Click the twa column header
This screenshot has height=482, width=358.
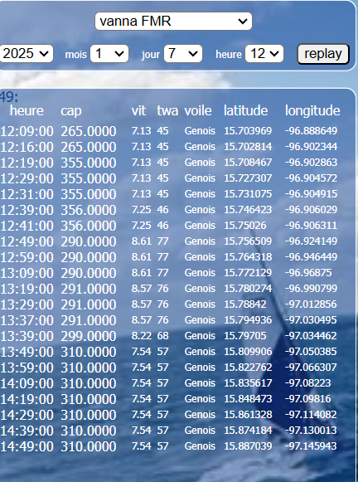tap(167, 110)
